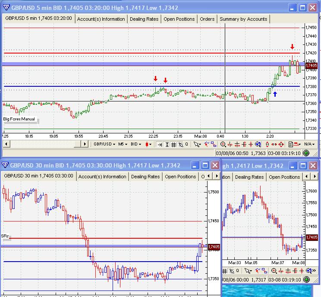Click the green connection status indicator in the top window
Image resolution: width=321 pixels, height=297 pixels.
coord(306,153)
